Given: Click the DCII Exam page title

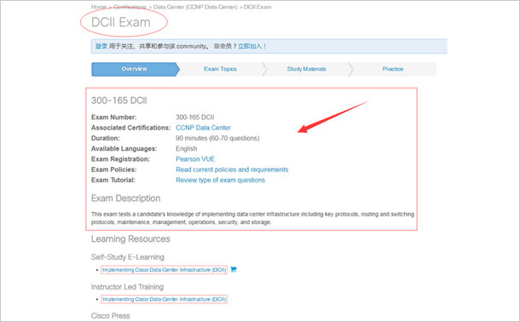Looking at the screenshot, I should (x=121, y=22).
